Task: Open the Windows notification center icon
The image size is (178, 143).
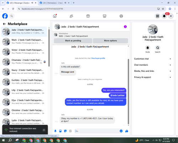Action: click(x=173, y=140)
